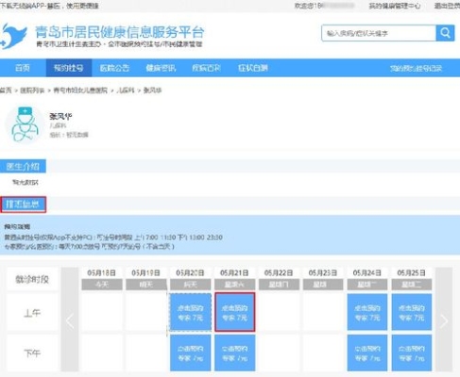Open my appointment records link in the navigation bar

coord(417,68)
